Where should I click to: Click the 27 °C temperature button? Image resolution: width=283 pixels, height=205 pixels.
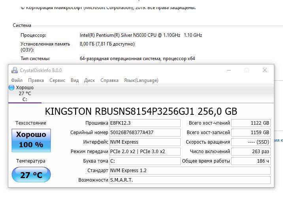[x=31, y=175]
